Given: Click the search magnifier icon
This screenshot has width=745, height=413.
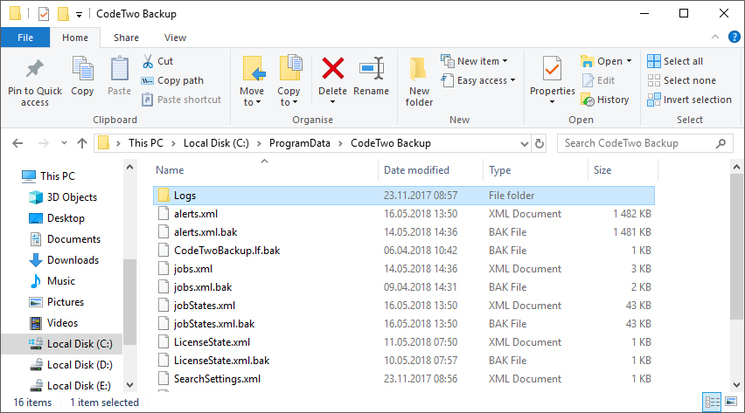Looking at the screenshot, I should [721, 143].
